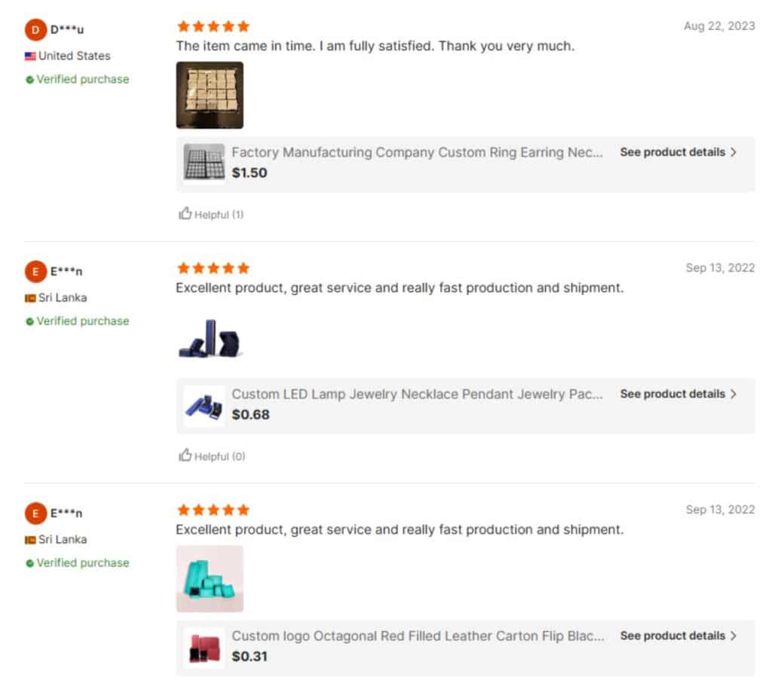The image size is (772, 683).
Task: Click the Helpful (1) text on the first review
Action: (219, 215)
